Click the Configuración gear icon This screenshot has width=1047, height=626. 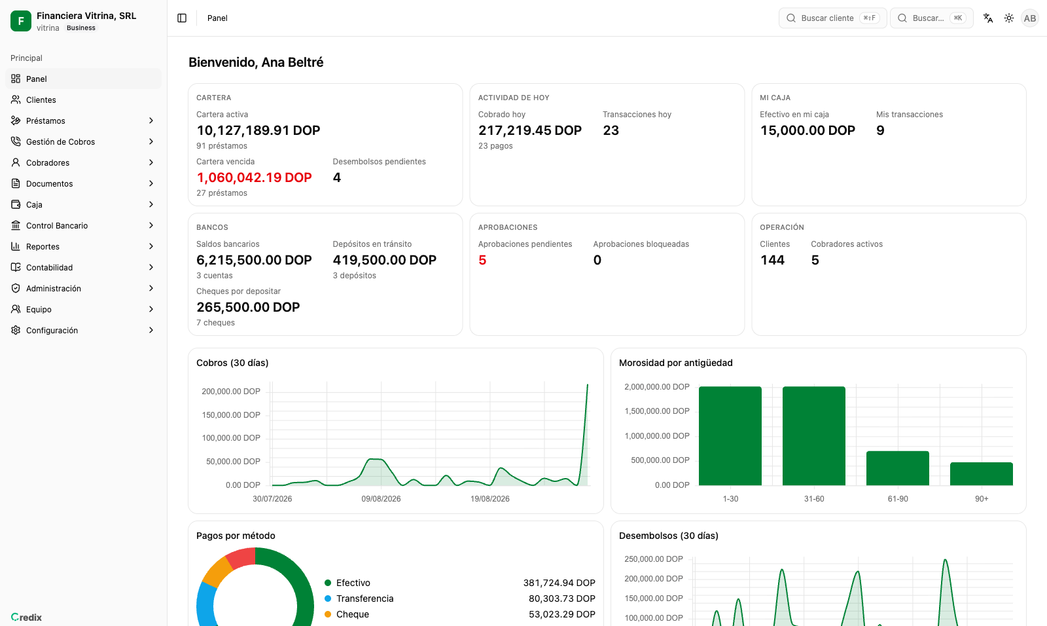click(x=16, y=330)
